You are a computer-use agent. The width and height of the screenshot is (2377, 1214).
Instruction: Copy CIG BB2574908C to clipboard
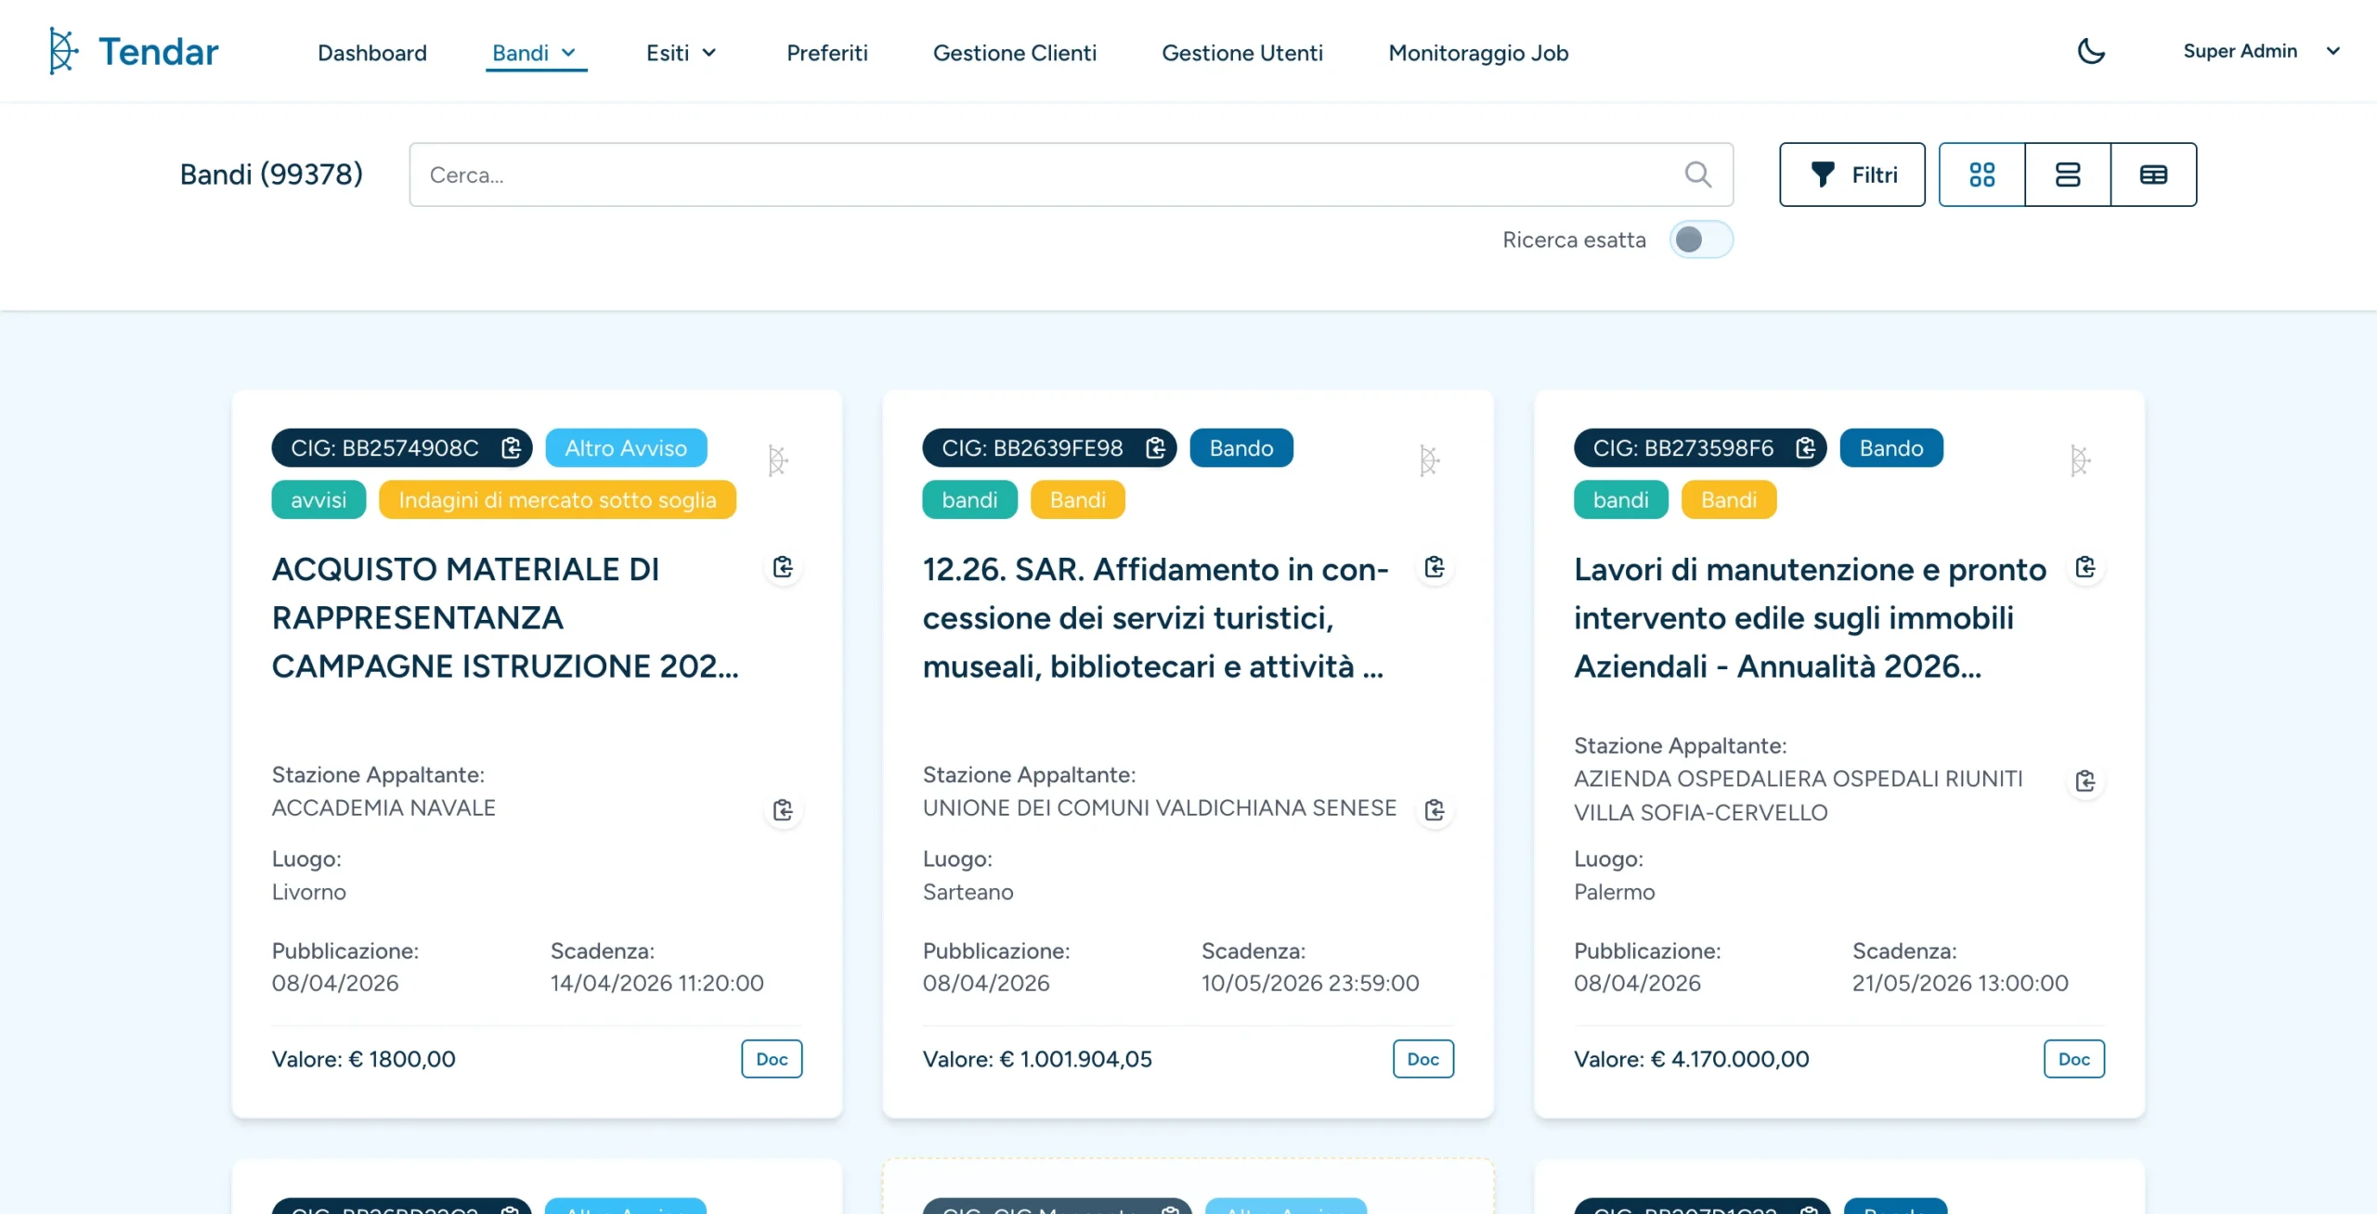click(511, 448)
